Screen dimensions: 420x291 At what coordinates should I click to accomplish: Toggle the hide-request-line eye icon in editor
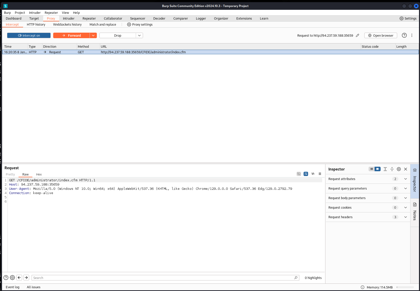coord(299,174)
